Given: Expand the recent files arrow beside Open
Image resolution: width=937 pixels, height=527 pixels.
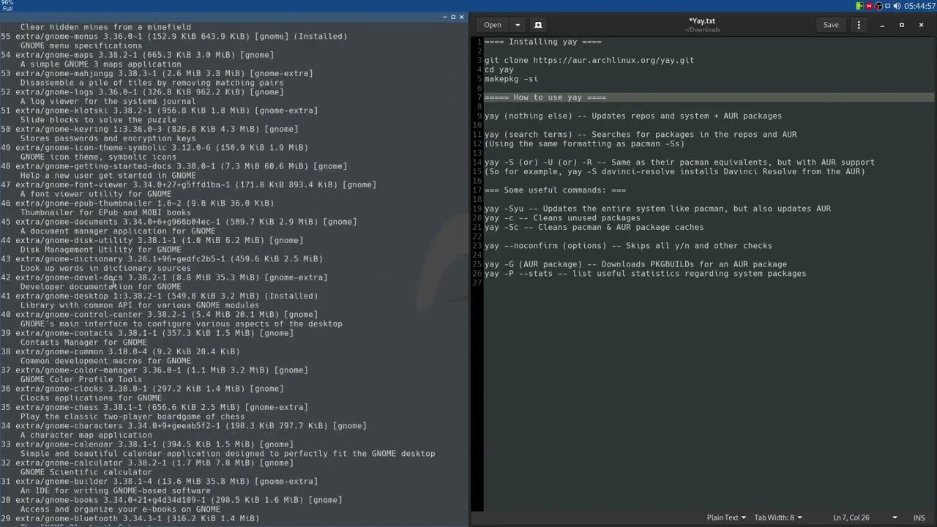Looking at the screenshot, I should click(x=518, y=25).
